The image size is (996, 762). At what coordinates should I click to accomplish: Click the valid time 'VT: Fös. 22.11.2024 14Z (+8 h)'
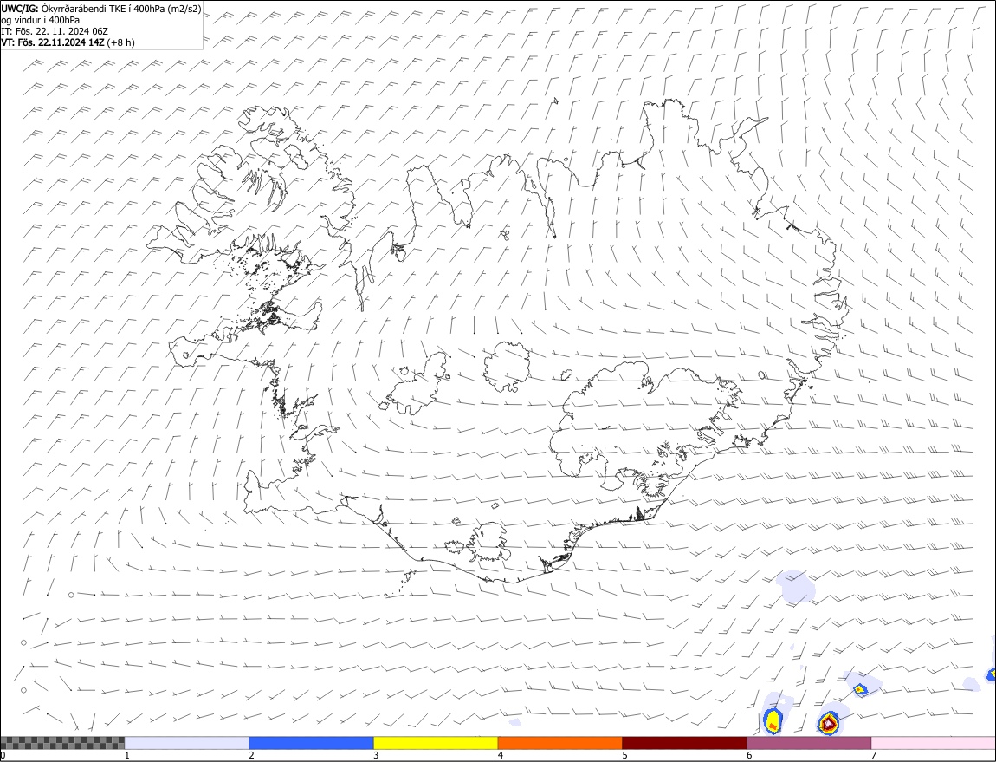click(x=68, y=42)
